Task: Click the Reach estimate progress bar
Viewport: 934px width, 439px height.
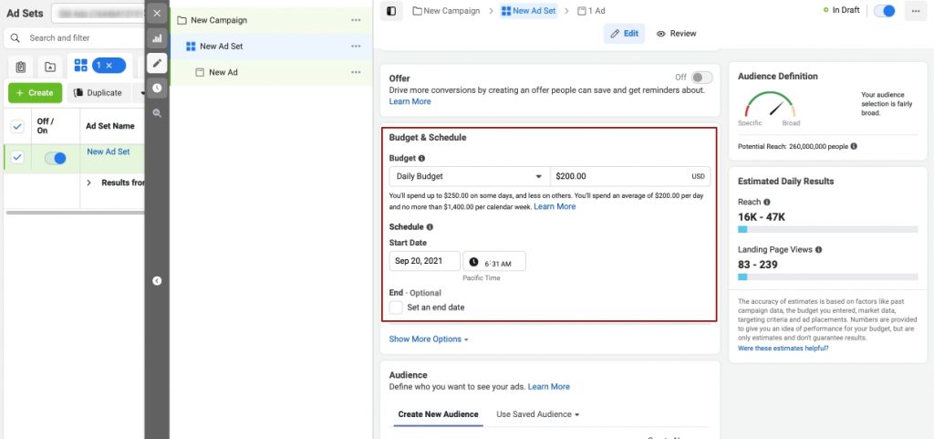Action: pos(828,229)
